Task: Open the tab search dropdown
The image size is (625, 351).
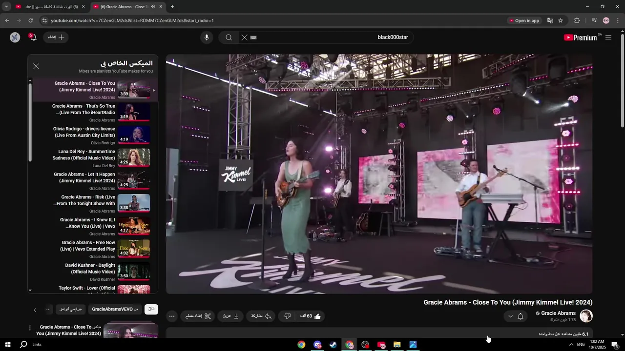Action: click(6, 7)
